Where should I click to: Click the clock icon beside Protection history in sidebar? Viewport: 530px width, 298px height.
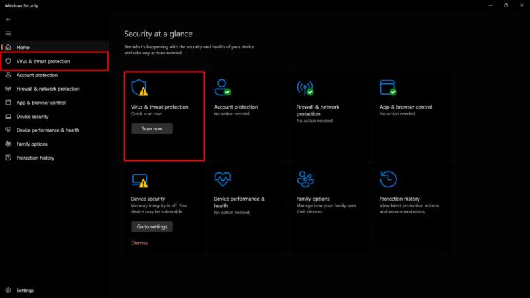click(9, 158)
